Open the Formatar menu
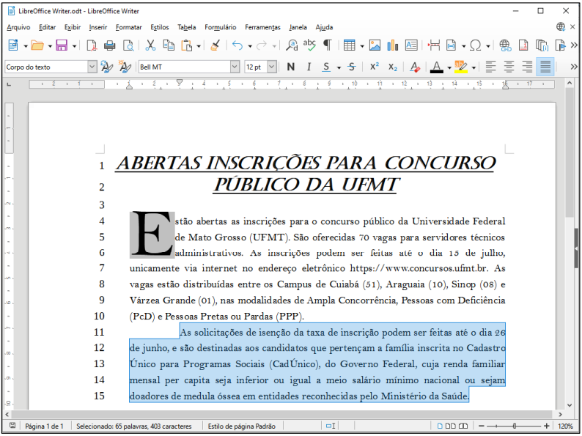582x436 pixels. [x=128, y=27]
